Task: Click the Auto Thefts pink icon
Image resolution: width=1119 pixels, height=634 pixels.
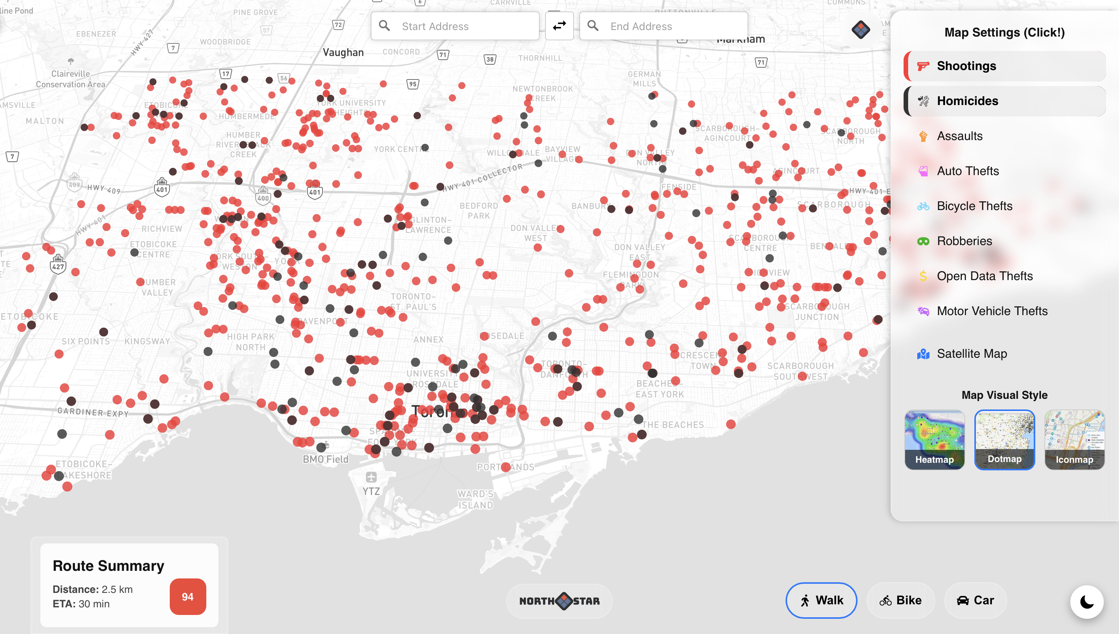Action: coord(923,171)
